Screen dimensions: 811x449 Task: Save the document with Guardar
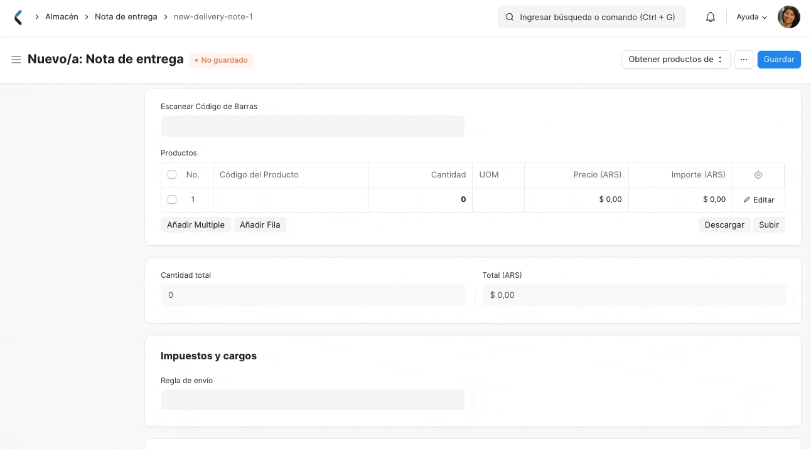[x=779, y=60]
